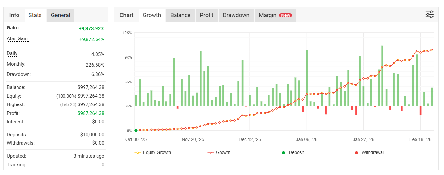Click the underlined "Gain :" label
This screenshot has width=444, height=175.
[13, 28]
